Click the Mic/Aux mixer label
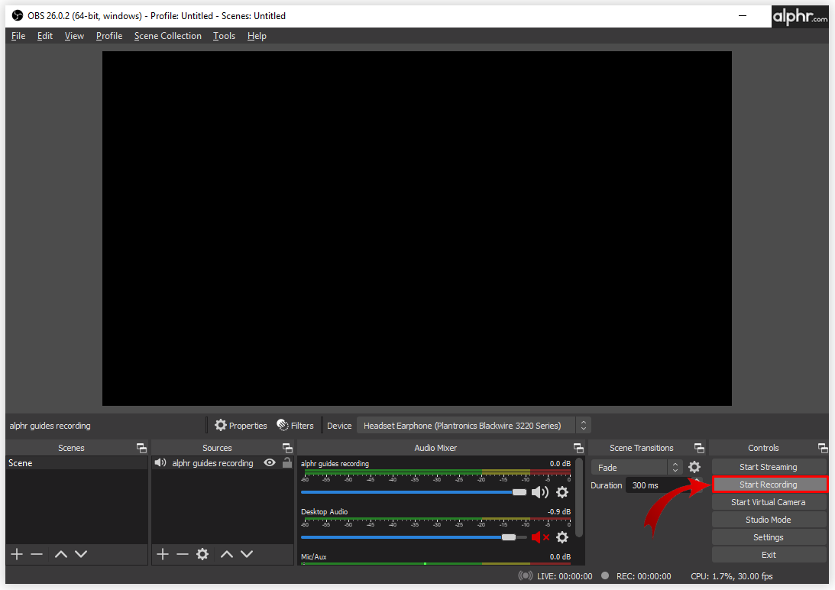 (x=314, y=556)
